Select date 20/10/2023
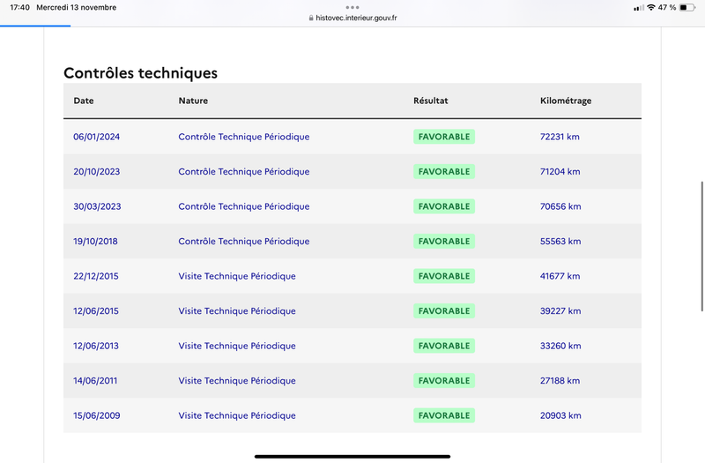Image resolution: width=705 pixels, height=463 pixels. tap(97, 171)
